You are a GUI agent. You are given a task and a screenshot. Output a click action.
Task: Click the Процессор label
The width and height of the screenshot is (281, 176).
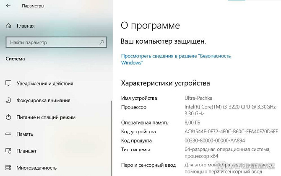pyautogui.click(x=134, y=107)
